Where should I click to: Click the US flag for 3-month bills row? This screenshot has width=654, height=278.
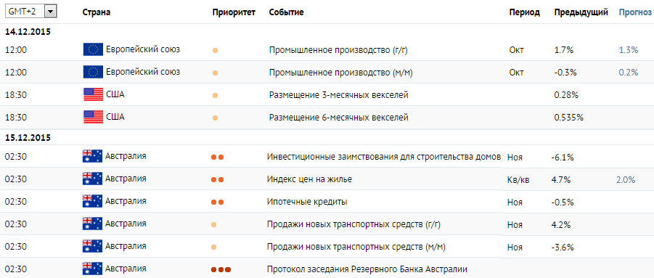click(x=93, y=94)
